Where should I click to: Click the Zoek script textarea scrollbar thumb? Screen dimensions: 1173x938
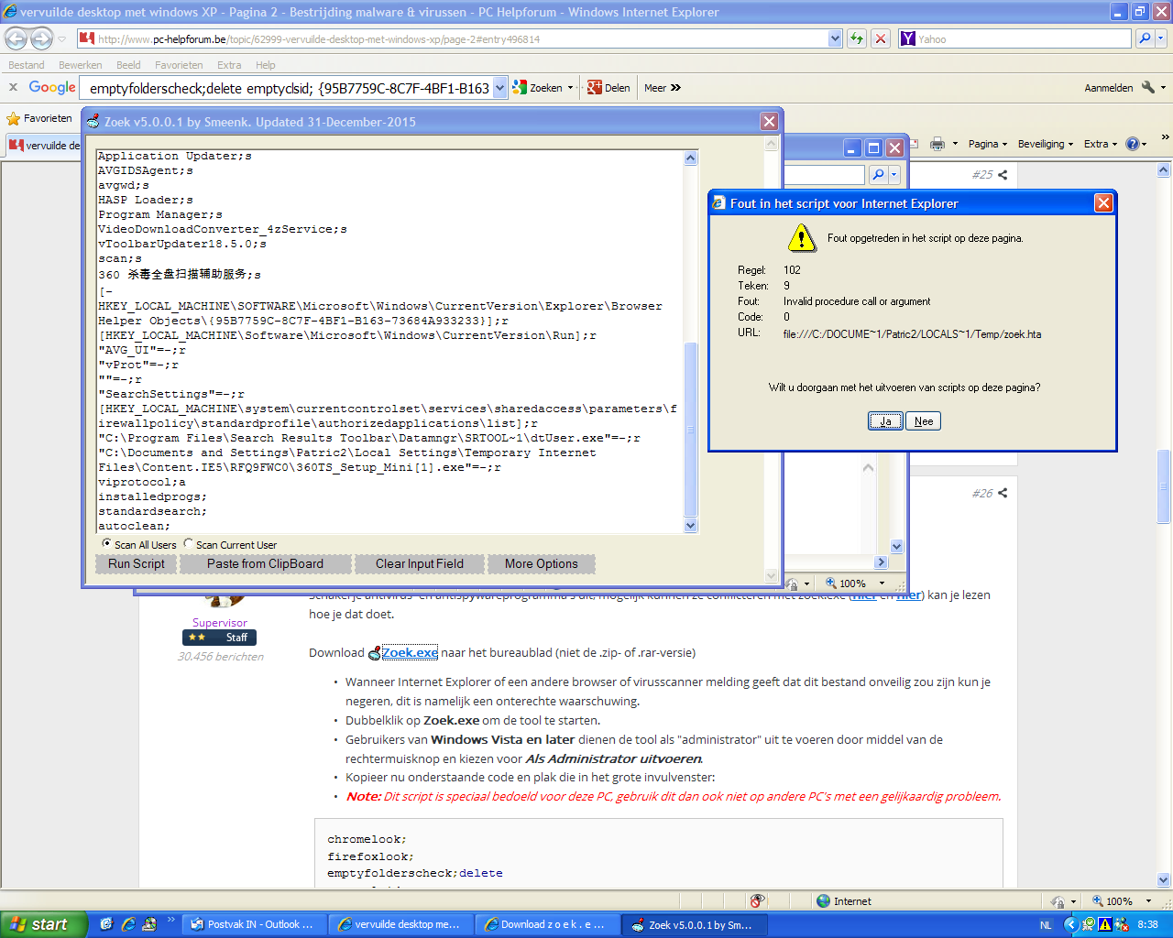pos(691,429)
